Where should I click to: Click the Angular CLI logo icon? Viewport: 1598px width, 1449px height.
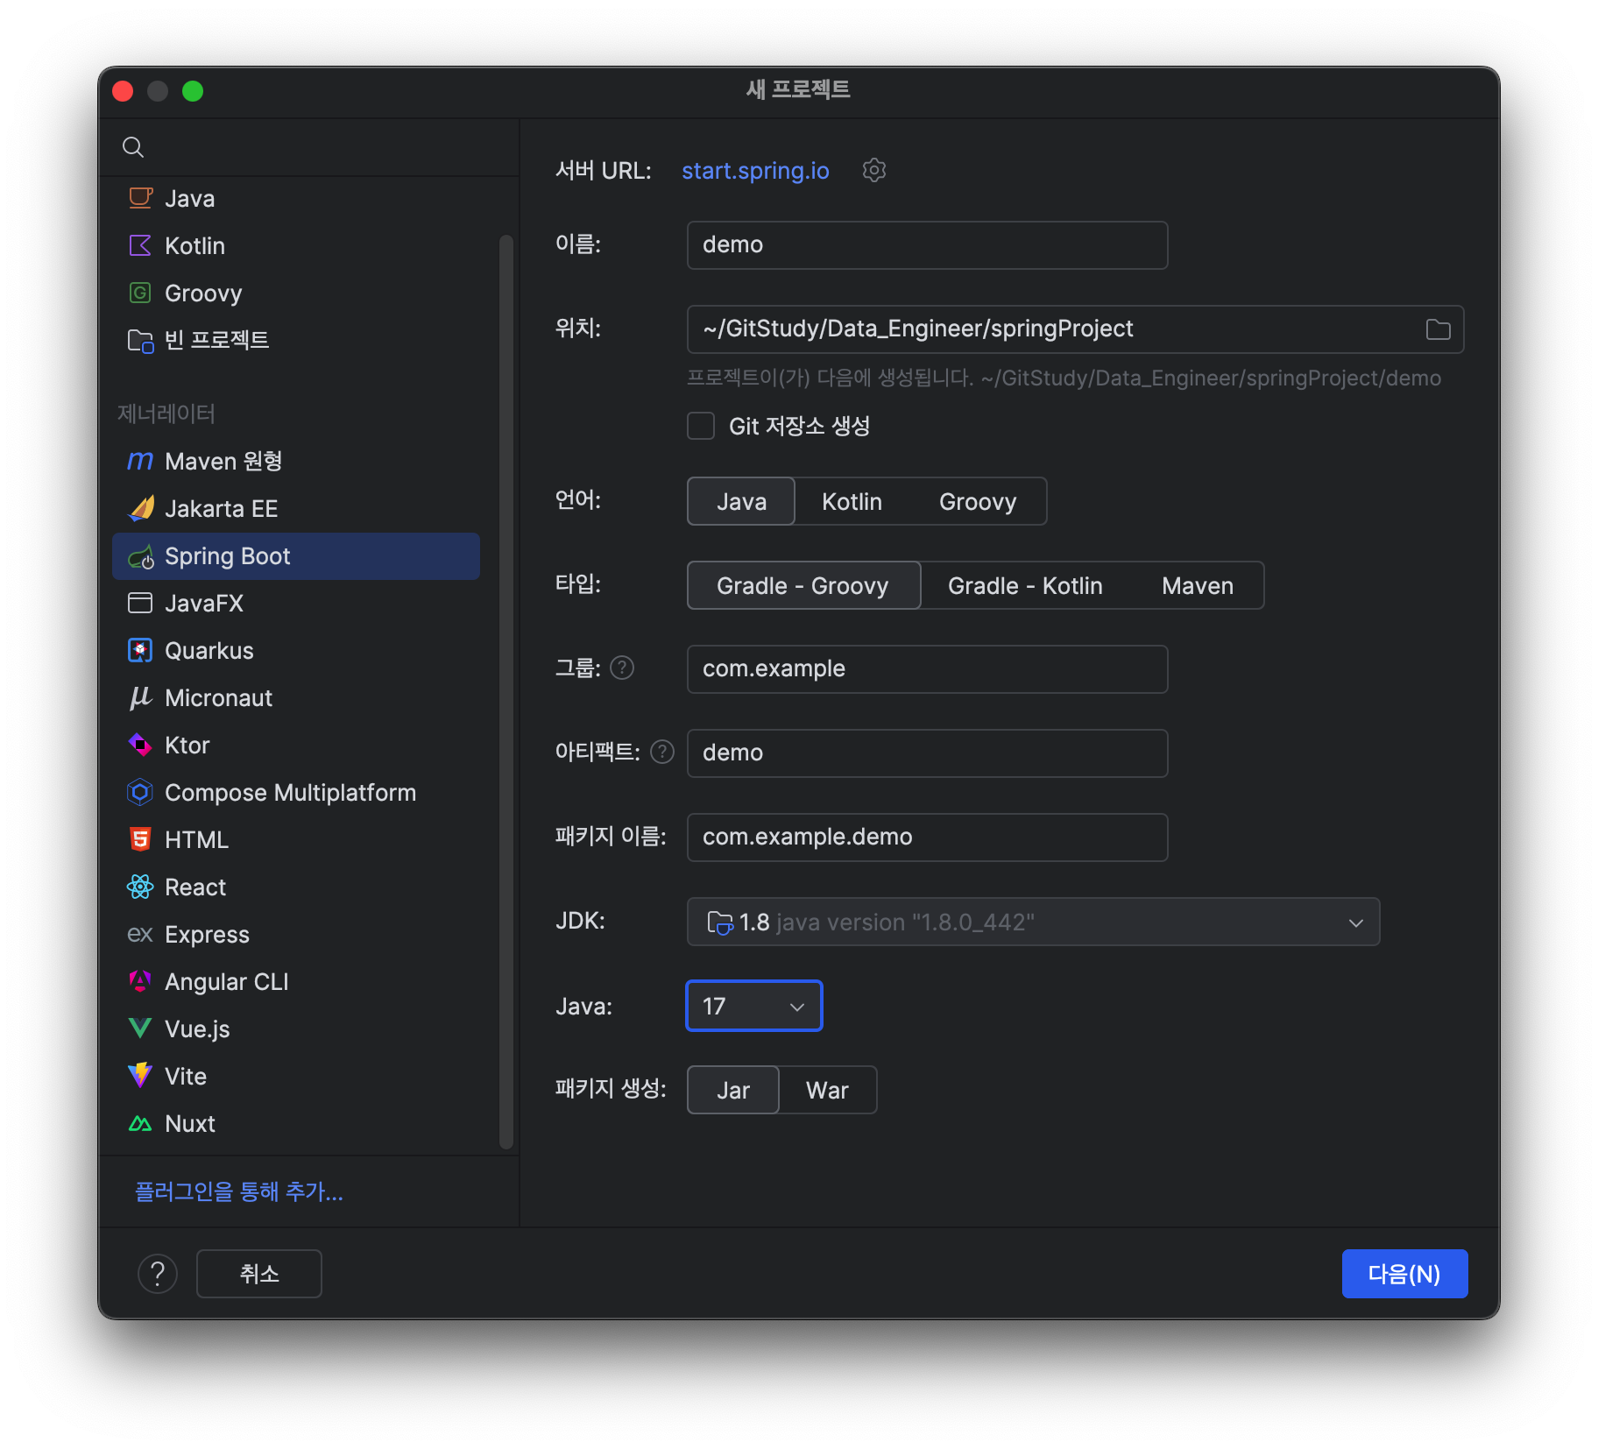point(140,981)
